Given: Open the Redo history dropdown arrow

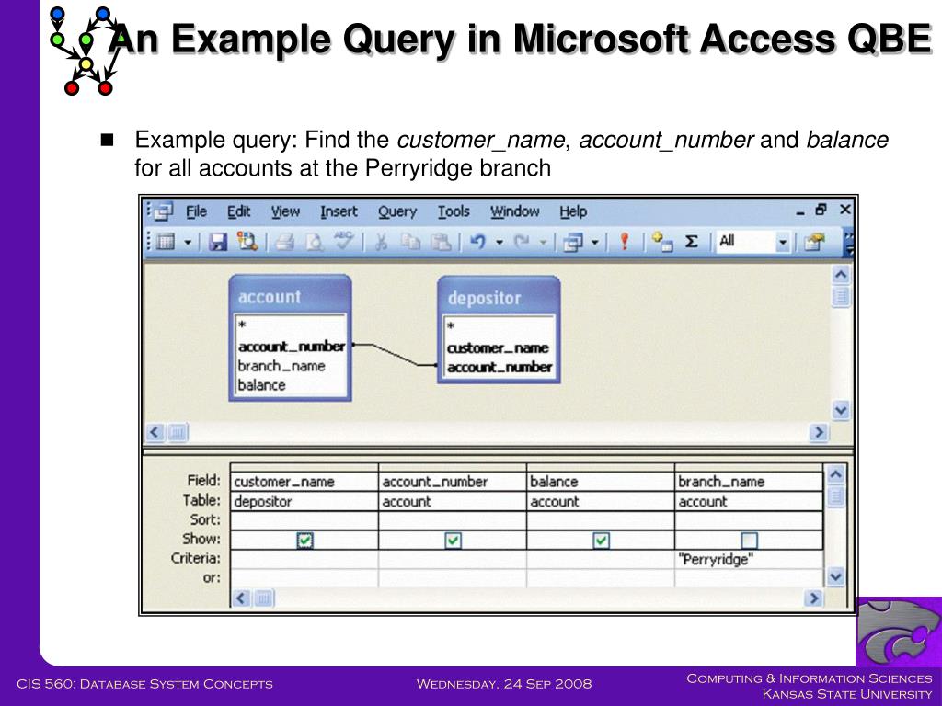Looking at the screenshot, I should [543, 243].
